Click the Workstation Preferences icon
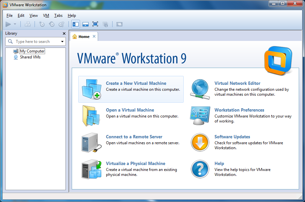305x202 pixels. (200, 116)
